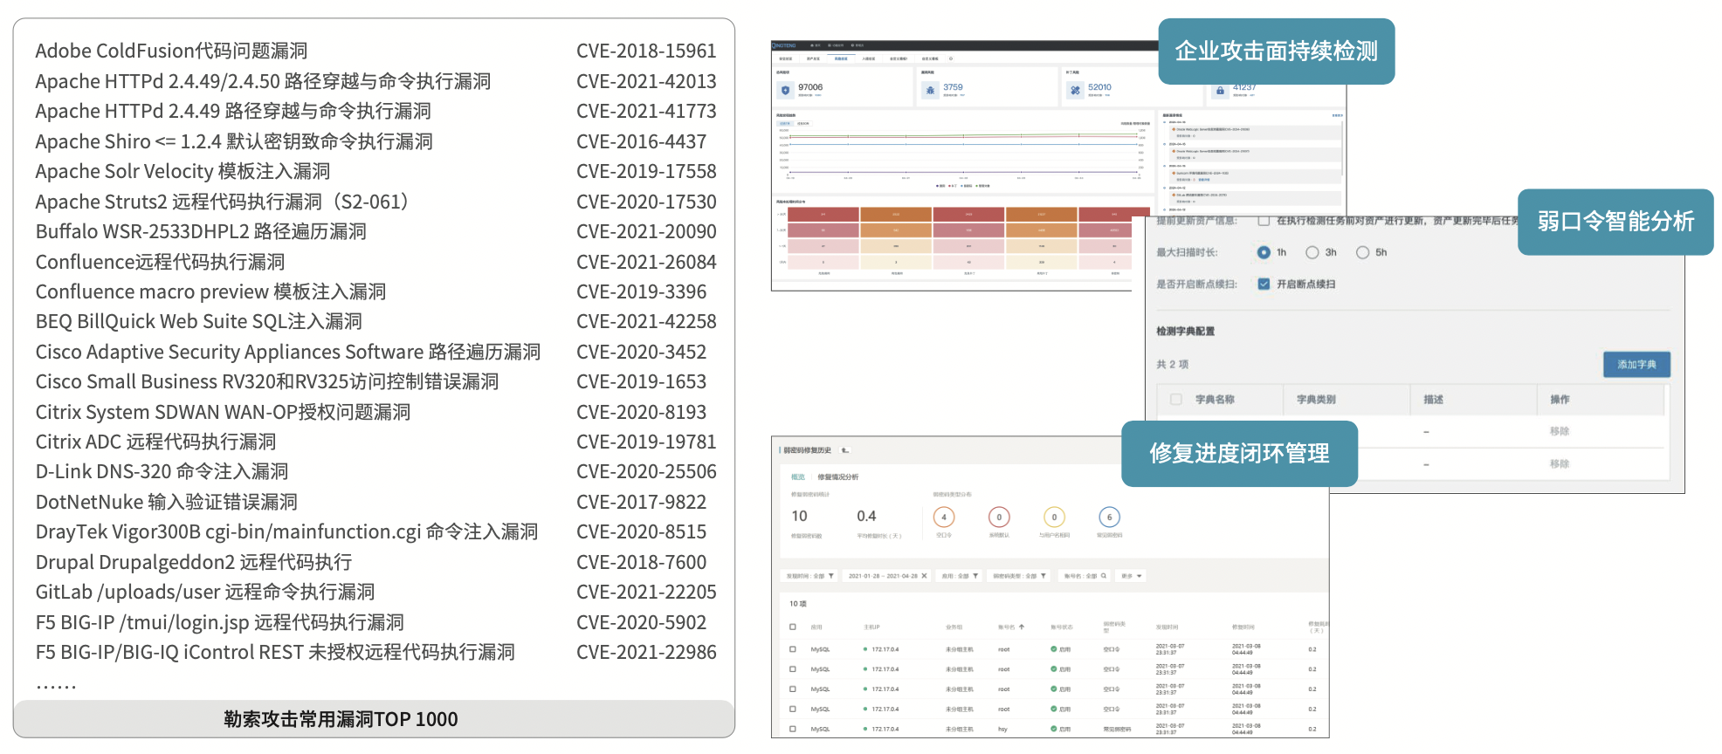
Task: Uncheck 开启断点续扫 checkbox
Action: click(x=1263, y=284)
